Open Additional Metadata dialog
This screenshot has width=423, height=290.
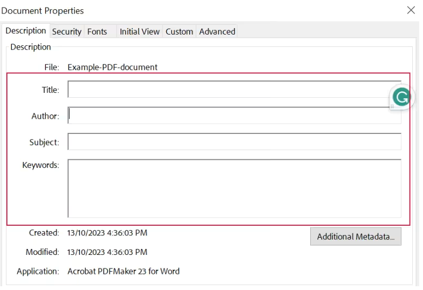tap(356, 237)
